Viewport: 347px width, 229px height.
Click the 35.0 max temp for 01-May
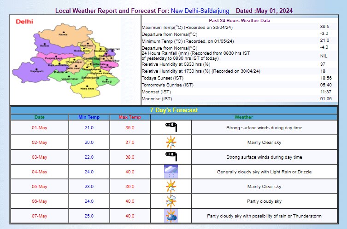coord(130,128)
